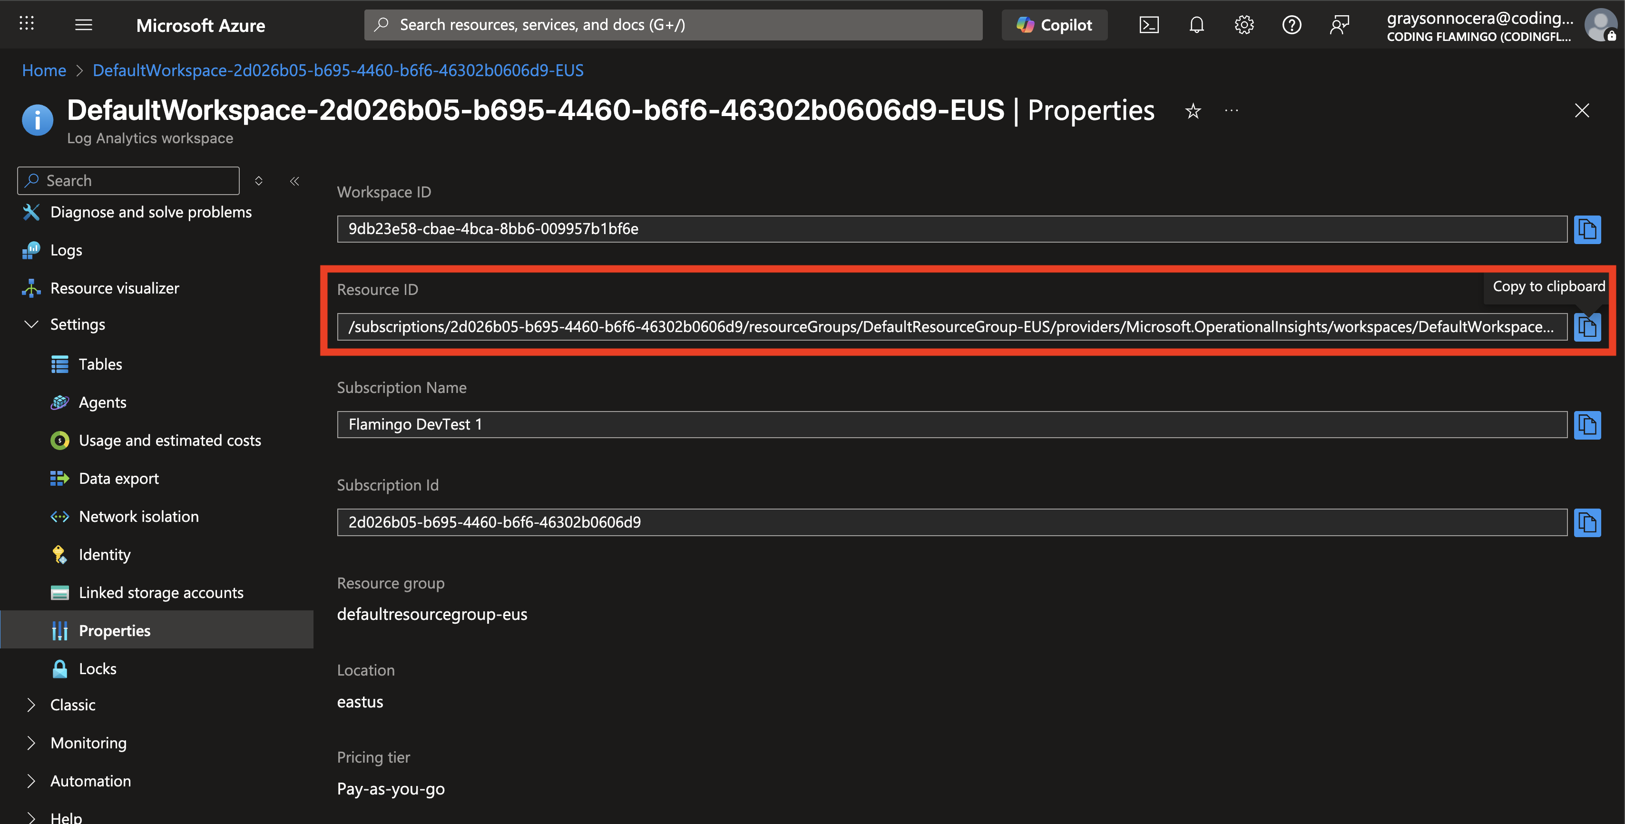1625x824 pixels.
Task: Open the help and support icon
Action: pyautogui.click(x=1291, y=25)
